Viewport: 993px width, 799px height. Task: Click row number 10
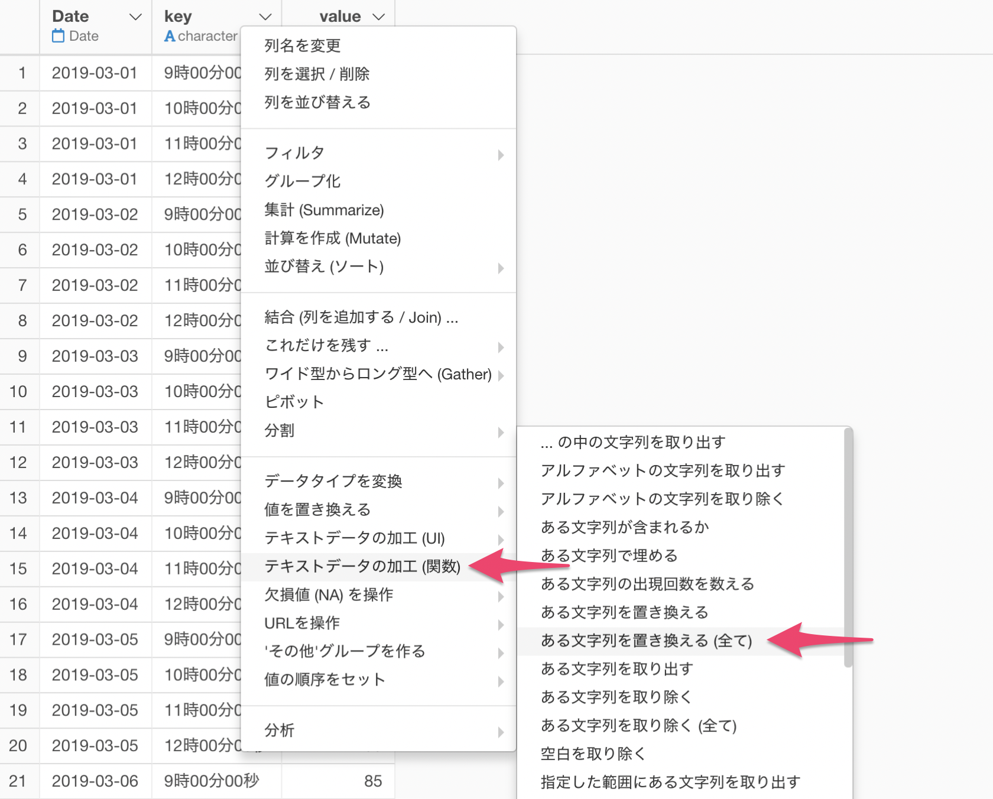18,392
